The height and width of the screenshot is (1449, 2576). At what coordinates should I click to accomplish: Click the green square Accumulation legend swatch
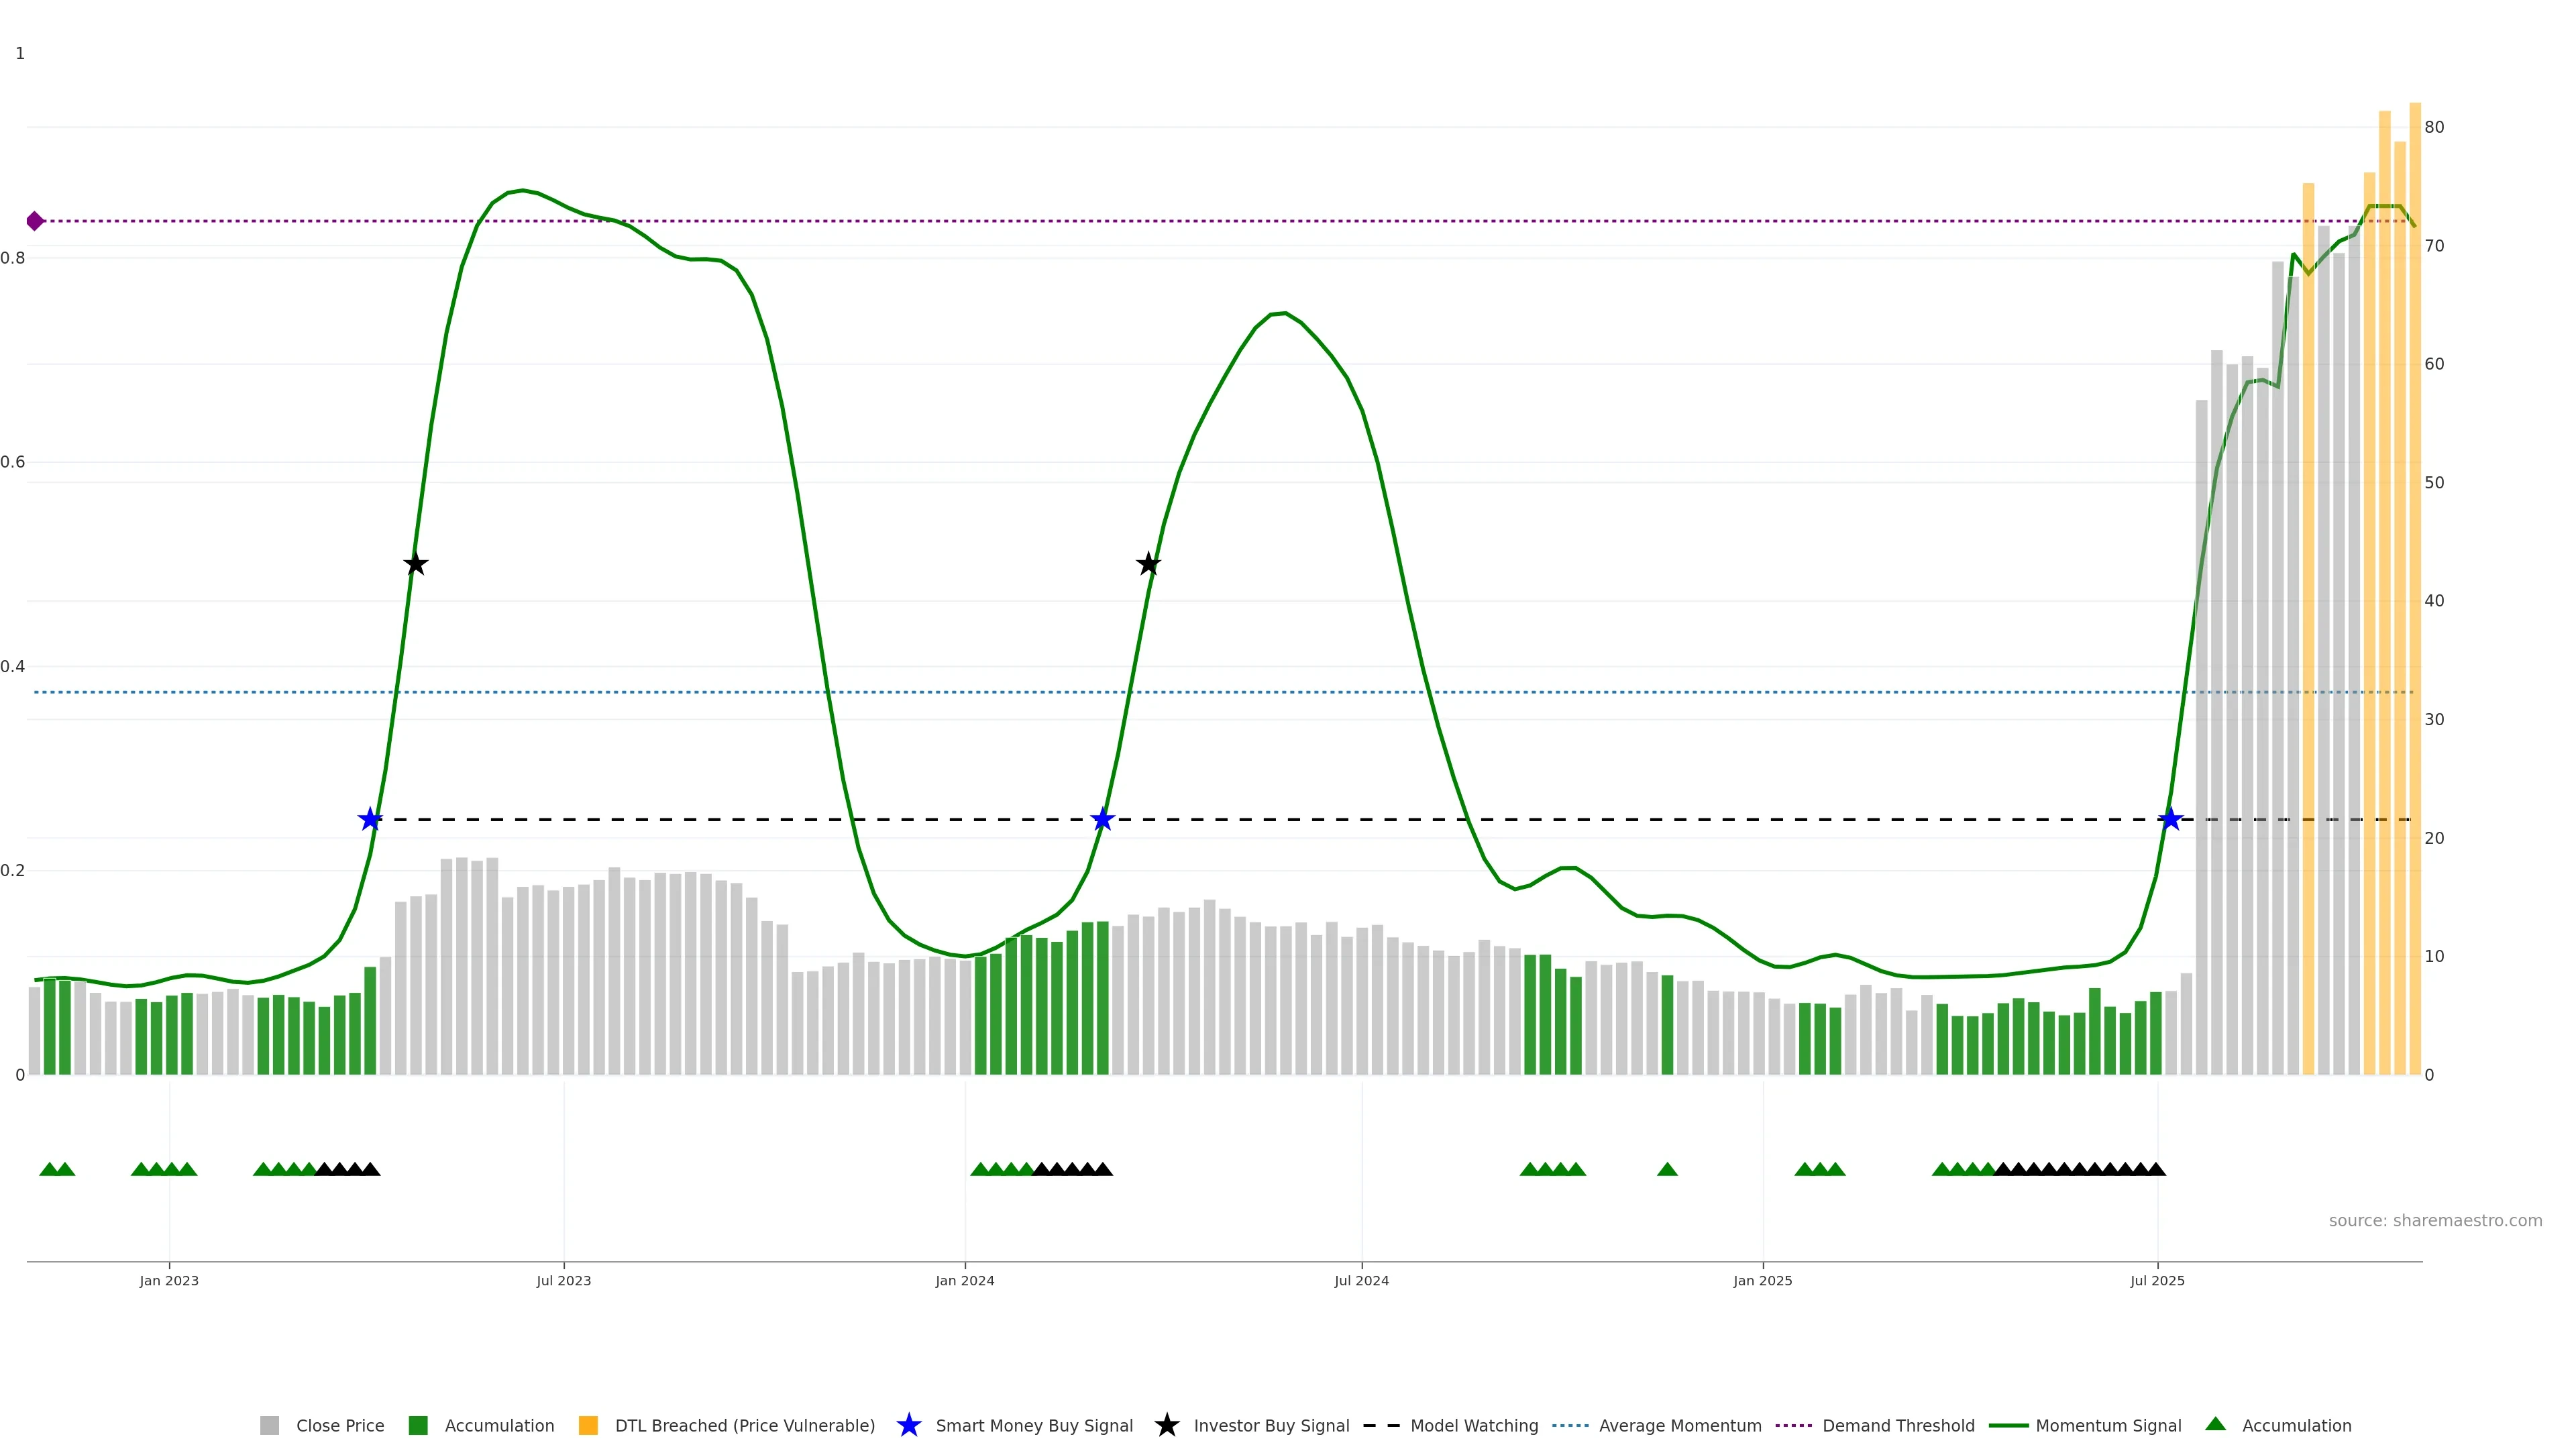[x=418, y=1425]
